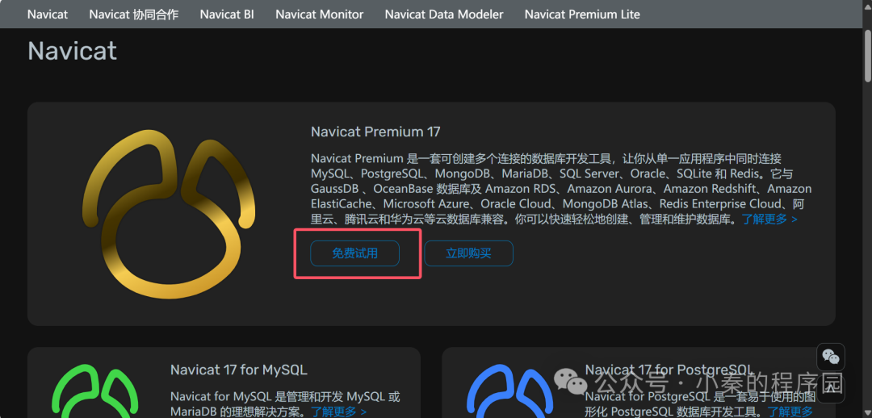Click the green Navicat for MySQL logo
Viewport: 872px width, 418px height.
point(95,391)
